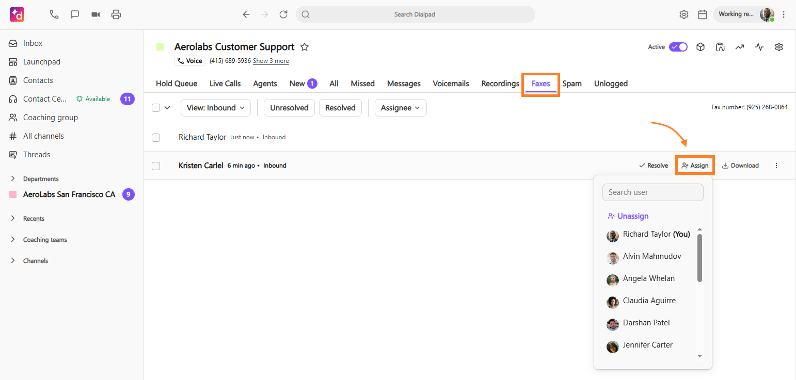Open more options for Kristen Carlel fax
Image resolution: width=796 pixels, height=380 pixels.
pos(776,166)
